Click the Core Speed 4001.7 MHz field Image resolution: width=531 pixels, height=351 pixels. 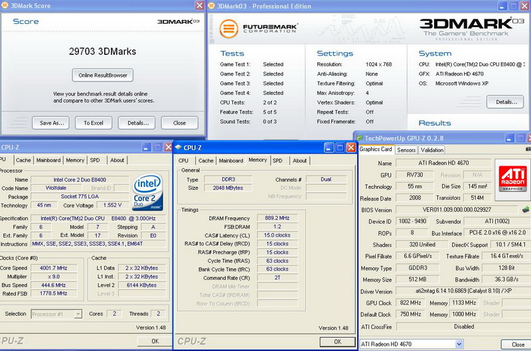pyautogui.click(x=54, y=268)
